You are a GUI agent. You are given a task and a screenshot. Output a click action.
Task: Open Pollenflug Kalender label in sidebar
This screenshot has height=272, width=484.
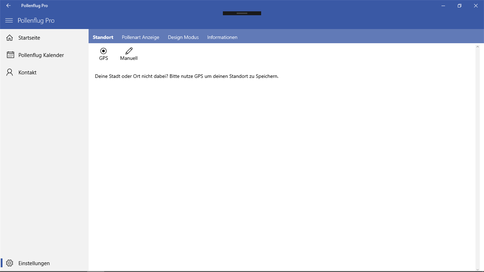pos(41,55)
